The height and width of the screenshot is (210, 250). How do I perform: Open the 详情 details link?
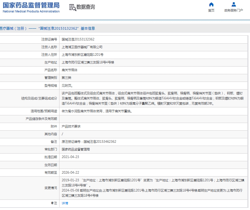click(65, 203)
